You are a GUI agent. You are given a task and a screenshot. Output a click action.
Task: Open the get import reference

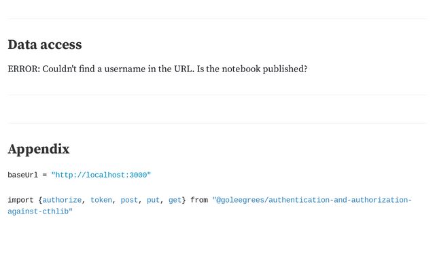(x=175, y=200)
